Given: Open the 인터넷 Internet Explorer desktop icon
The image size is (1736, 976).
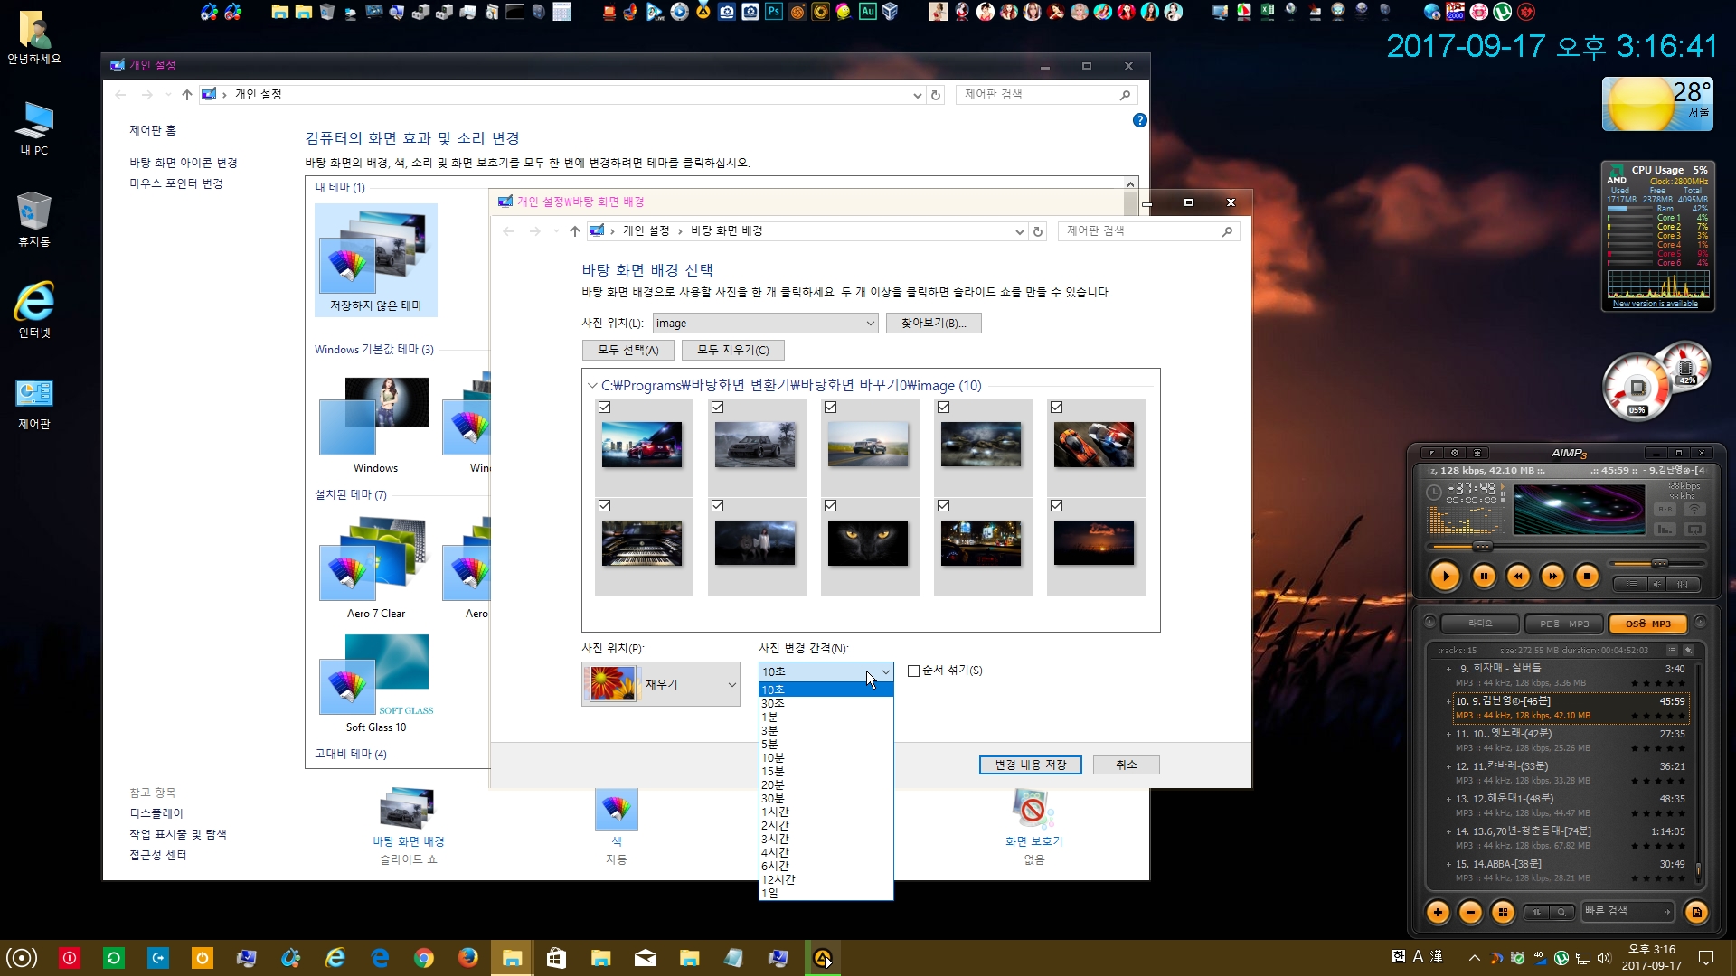Looking at the screenshot, I should (x=33, y=310).
